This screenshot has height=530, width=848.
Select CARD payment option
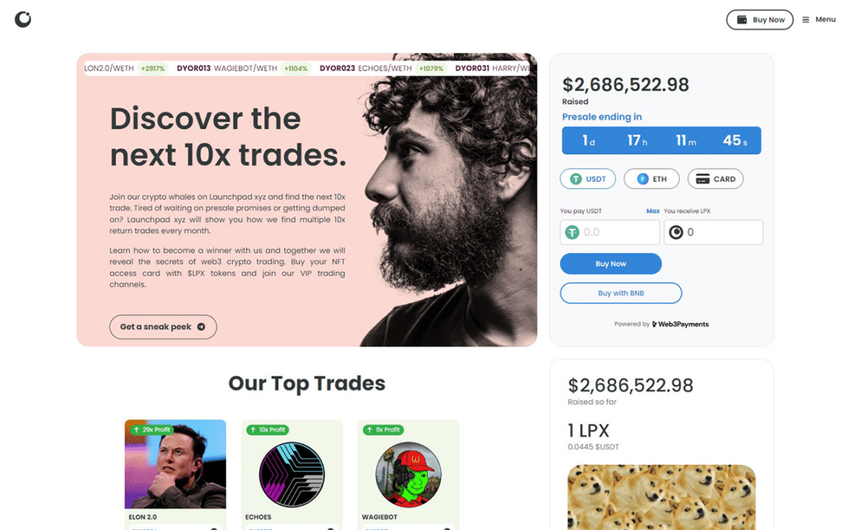[x=715, y=179]
